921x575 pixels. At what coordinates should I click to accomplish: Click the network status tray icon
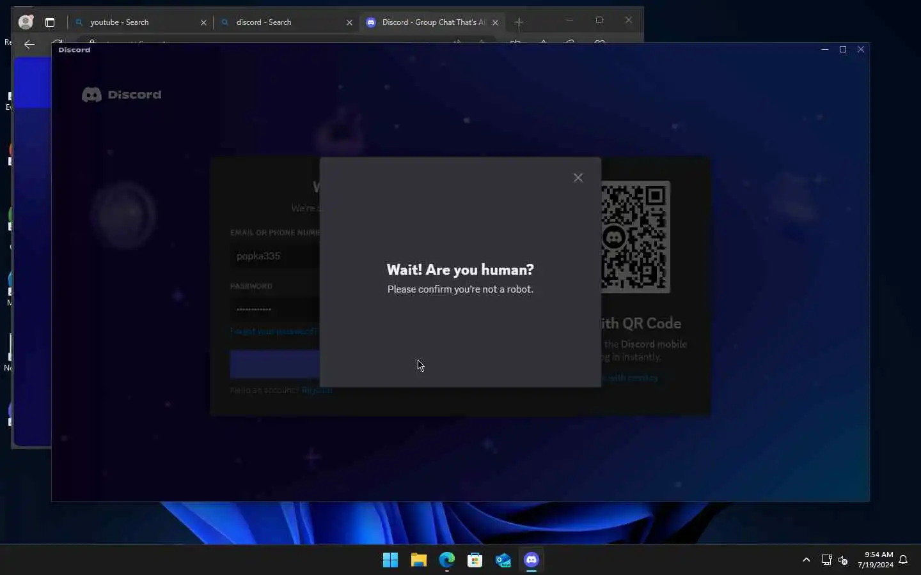point(826,560)
